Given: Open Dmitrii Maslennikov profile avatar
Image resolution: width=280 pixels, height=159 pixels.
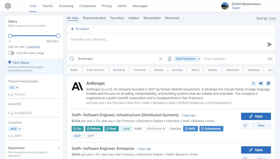Looking at the screenshot, I should (x=225, y=6).
